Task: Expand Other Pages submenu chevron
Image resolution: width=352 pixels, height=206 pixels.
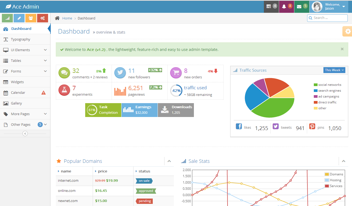Action: click(45, 124)
